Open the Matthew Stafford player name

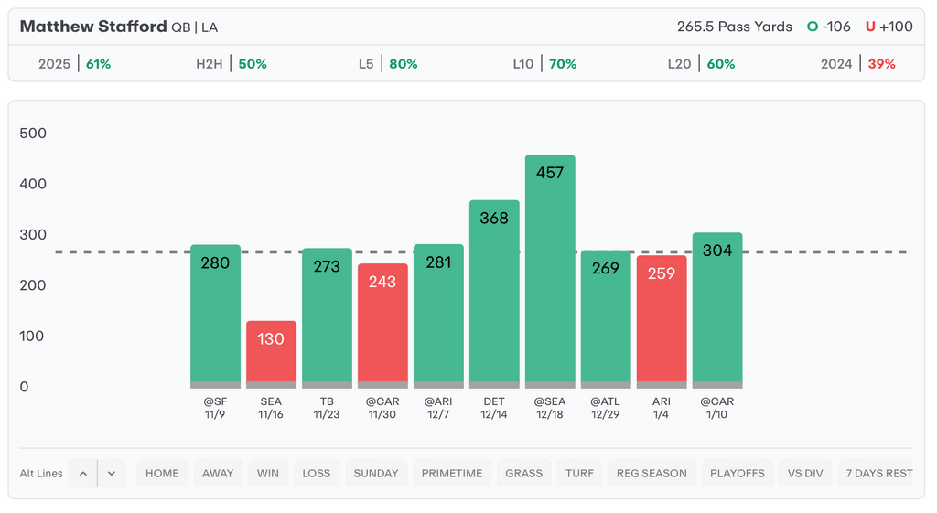[x=93, y=27]
